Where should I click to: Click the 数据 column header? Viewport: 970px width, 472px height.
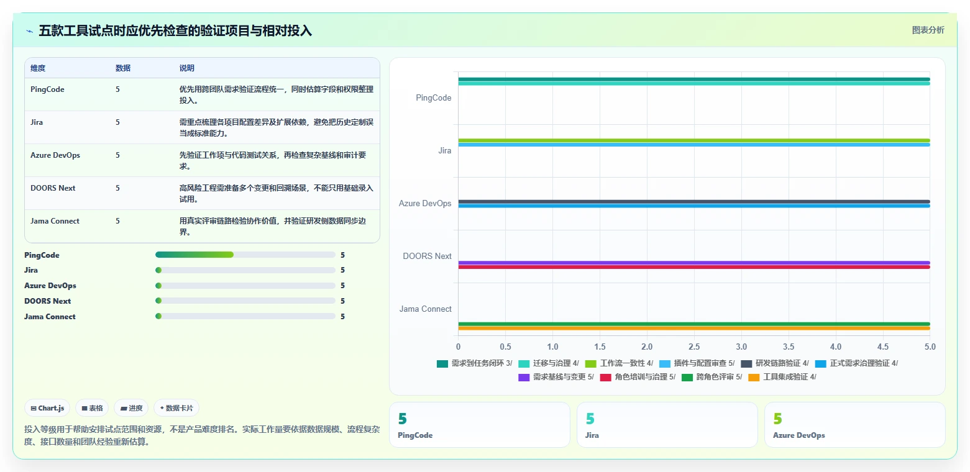[x=123, y=68]
